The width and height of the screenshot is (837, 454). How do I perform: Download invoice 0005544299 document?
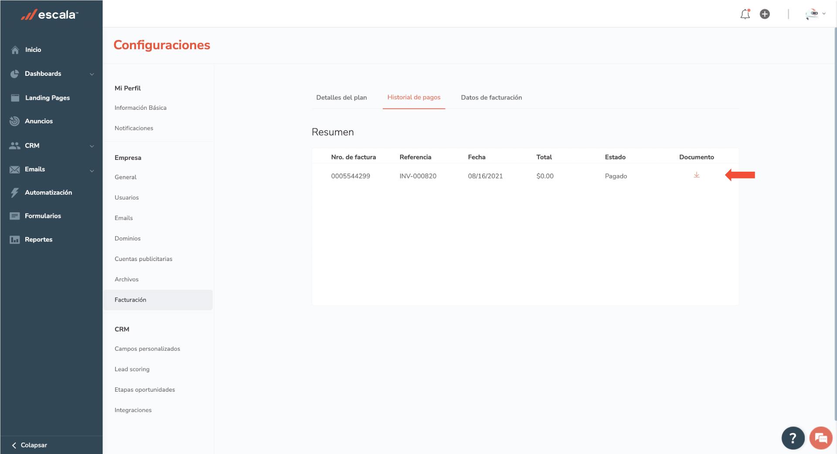tap(697, 175)
